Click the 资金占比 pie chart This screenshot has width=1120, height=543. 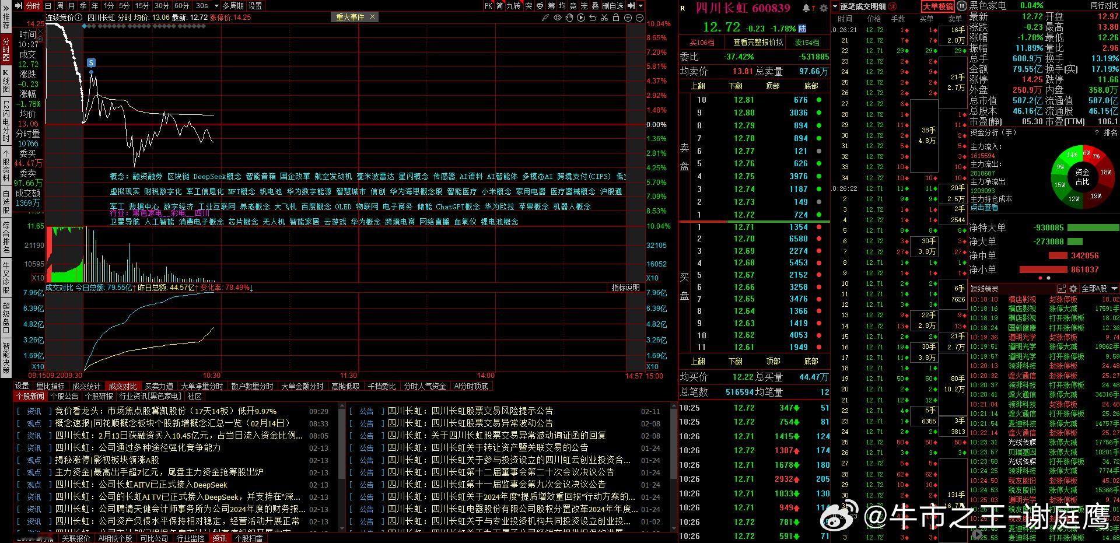[1082, 177]
